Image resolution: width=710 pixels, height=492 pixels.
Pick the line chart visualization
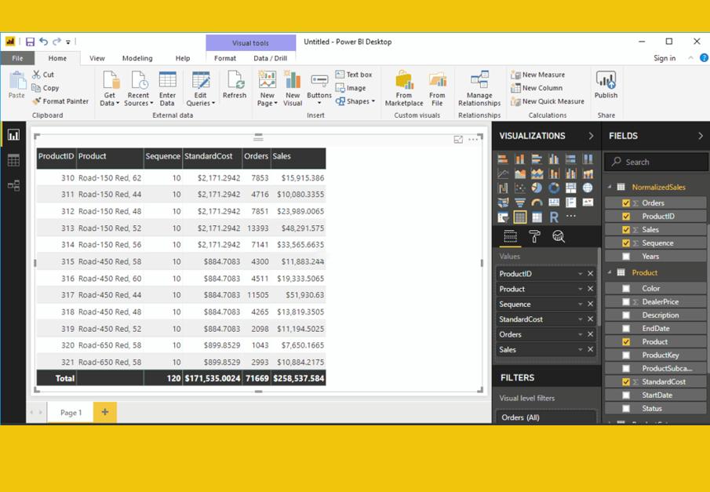click(x=503, y=173)
